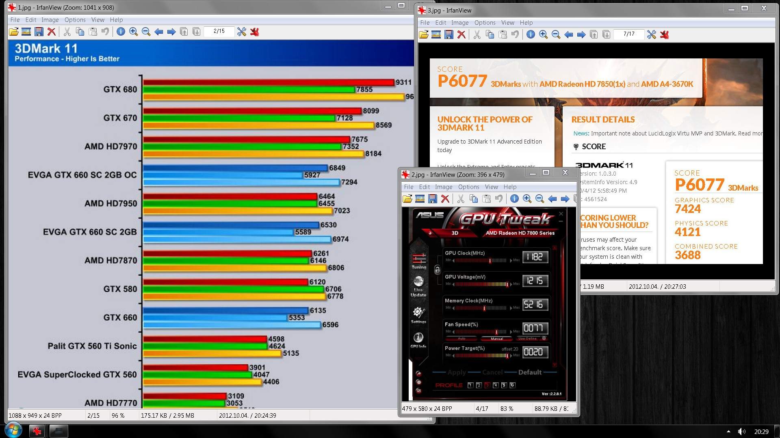Show image information in the 1.jpg window

[x=121, y=32]
